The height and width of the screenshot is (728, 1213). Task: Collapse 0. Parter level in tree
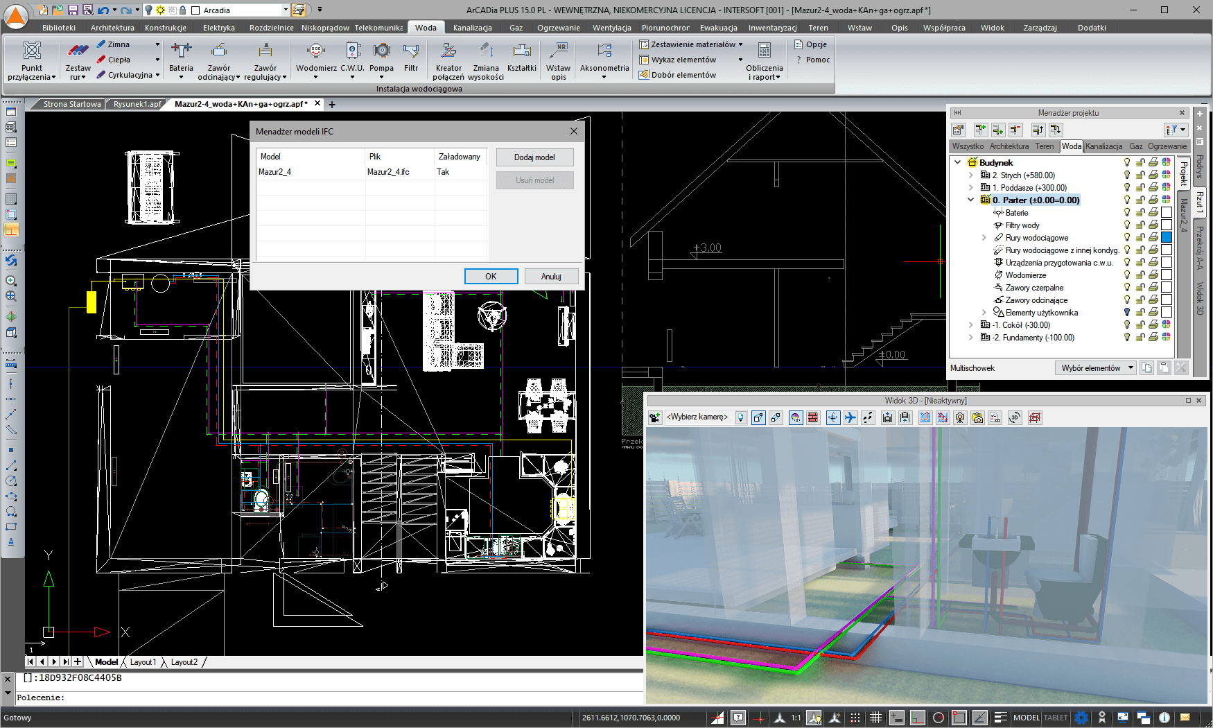click(970, 200)
